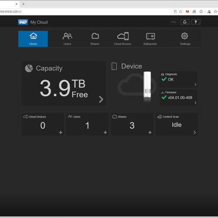
Task: Click the Firmware download icon
Action: 163,92
